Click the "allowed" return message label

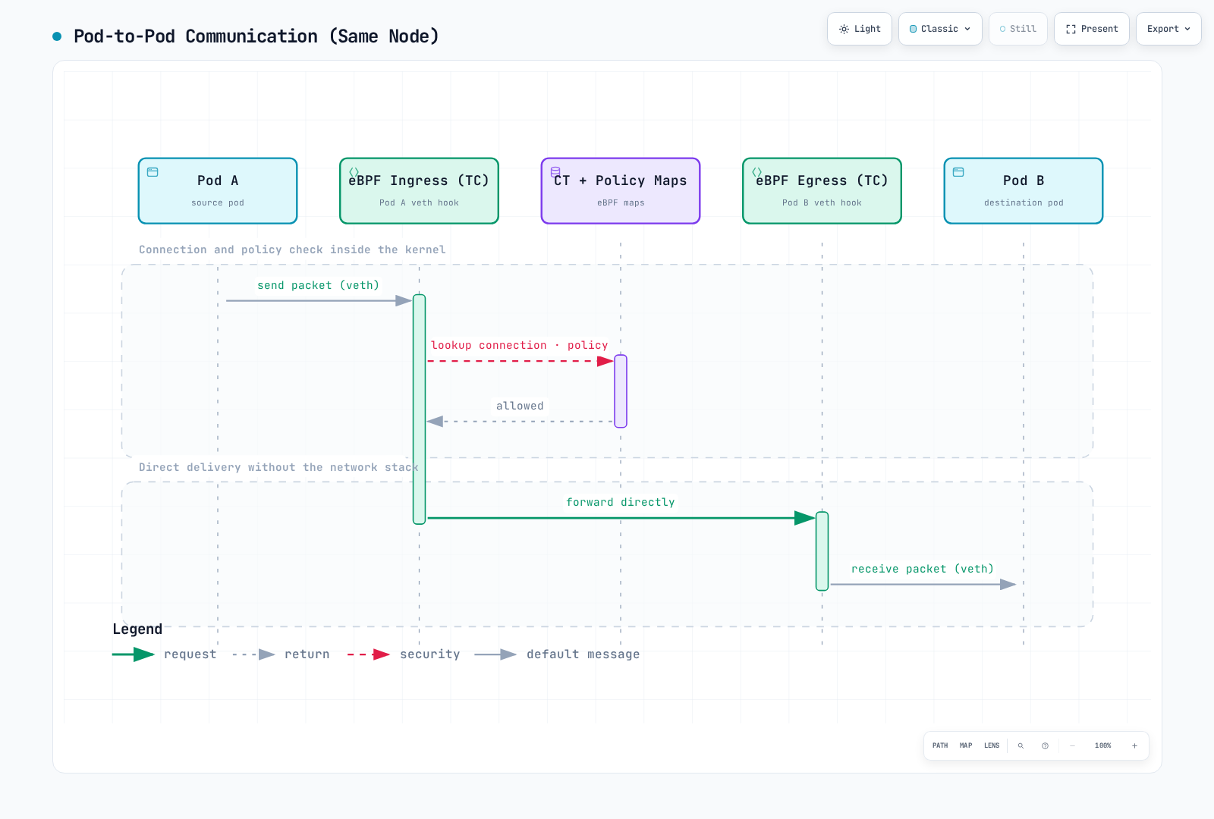pos(520,406)
